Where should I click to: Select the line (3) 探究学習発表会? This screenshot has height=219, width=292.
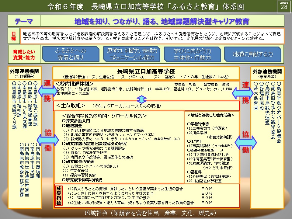click(79, 175)
